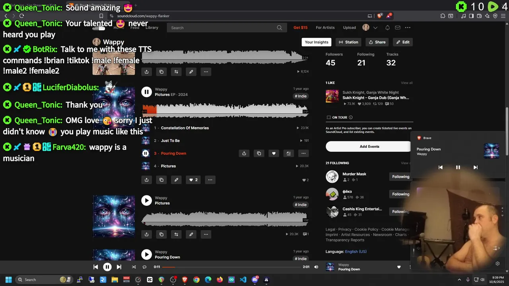Skip to next track in bottom player bar
The width and height of the screenshot is (509, 286).
pos(119,267)
